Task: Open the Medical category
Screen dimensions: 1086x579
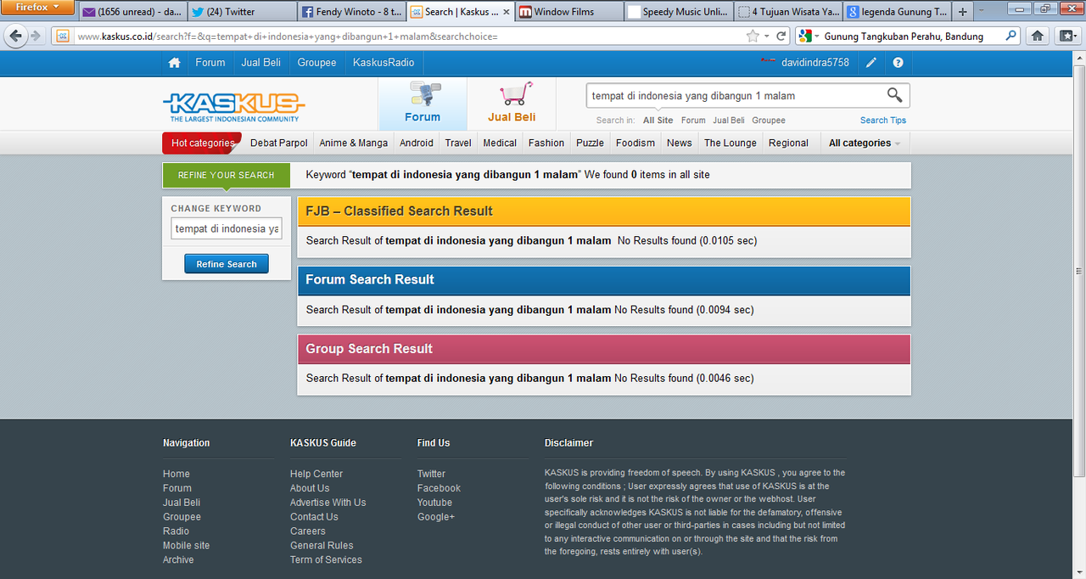Action: tap(500, 143)
